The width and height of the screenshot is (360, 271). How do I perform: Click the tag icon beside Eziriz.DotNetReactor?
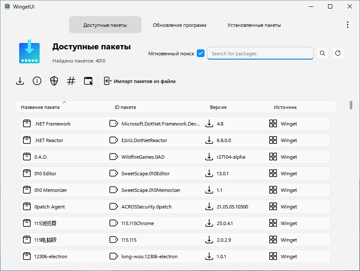[114, 140]
